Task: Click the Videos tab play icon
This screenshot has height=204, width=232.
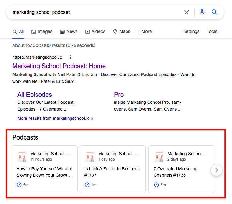Action: tap(88, 32)
